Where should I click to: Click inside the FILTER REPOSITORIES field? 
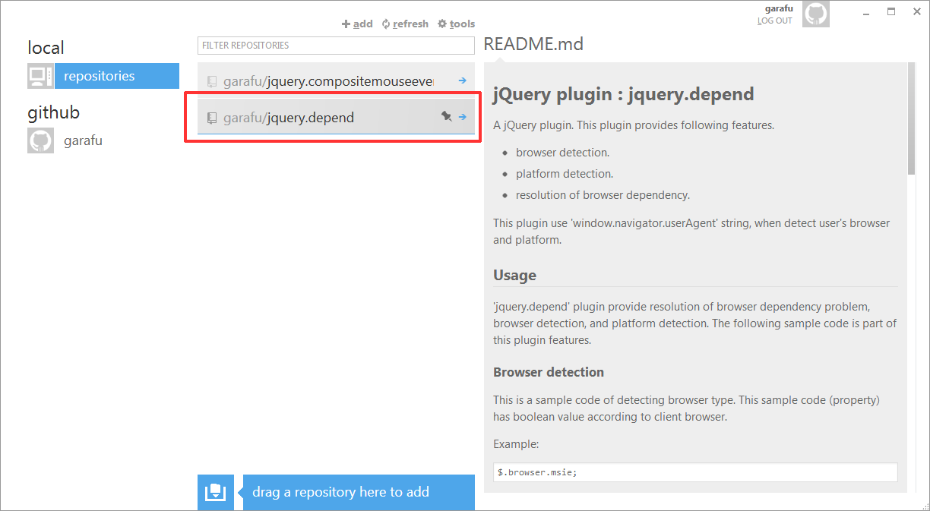(x=335, y=46)
